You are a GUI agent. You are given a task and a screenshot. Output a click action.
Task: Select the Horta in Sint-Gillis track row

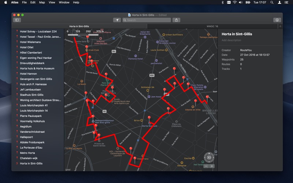(x=38, y=163)
